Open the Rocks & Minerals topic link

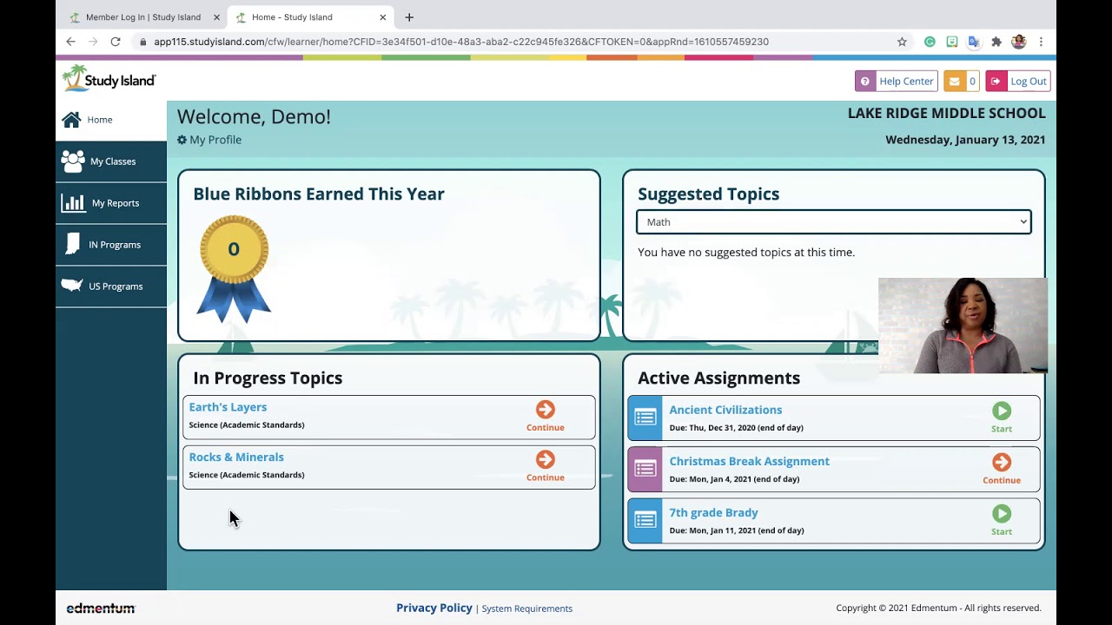[x=236, y=457]
